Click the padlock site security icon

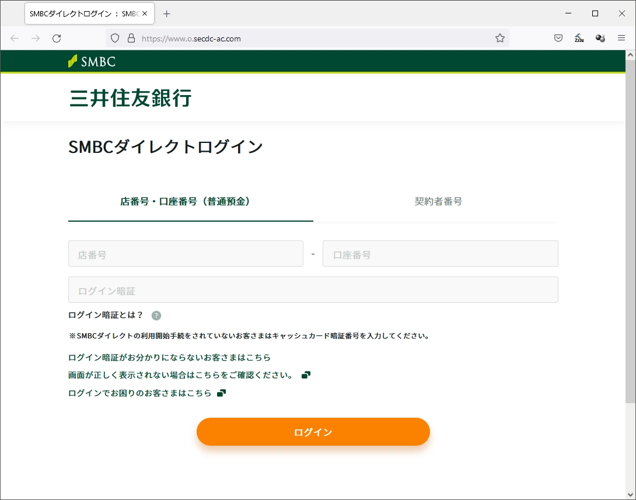[131, 38]
